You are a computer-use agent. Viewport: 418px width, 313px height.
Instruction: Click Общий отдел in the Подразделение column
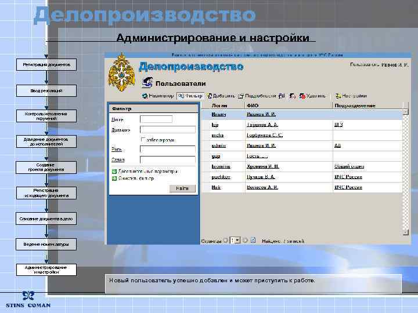click(x=349, y=166)
